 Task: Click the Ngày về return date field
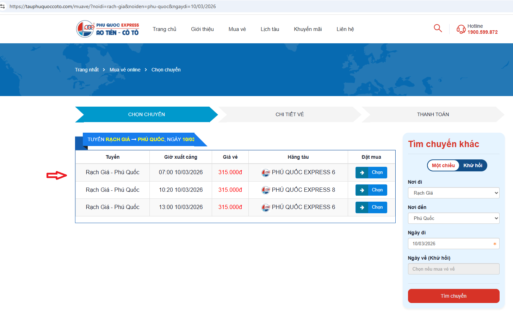click(453, 269)
